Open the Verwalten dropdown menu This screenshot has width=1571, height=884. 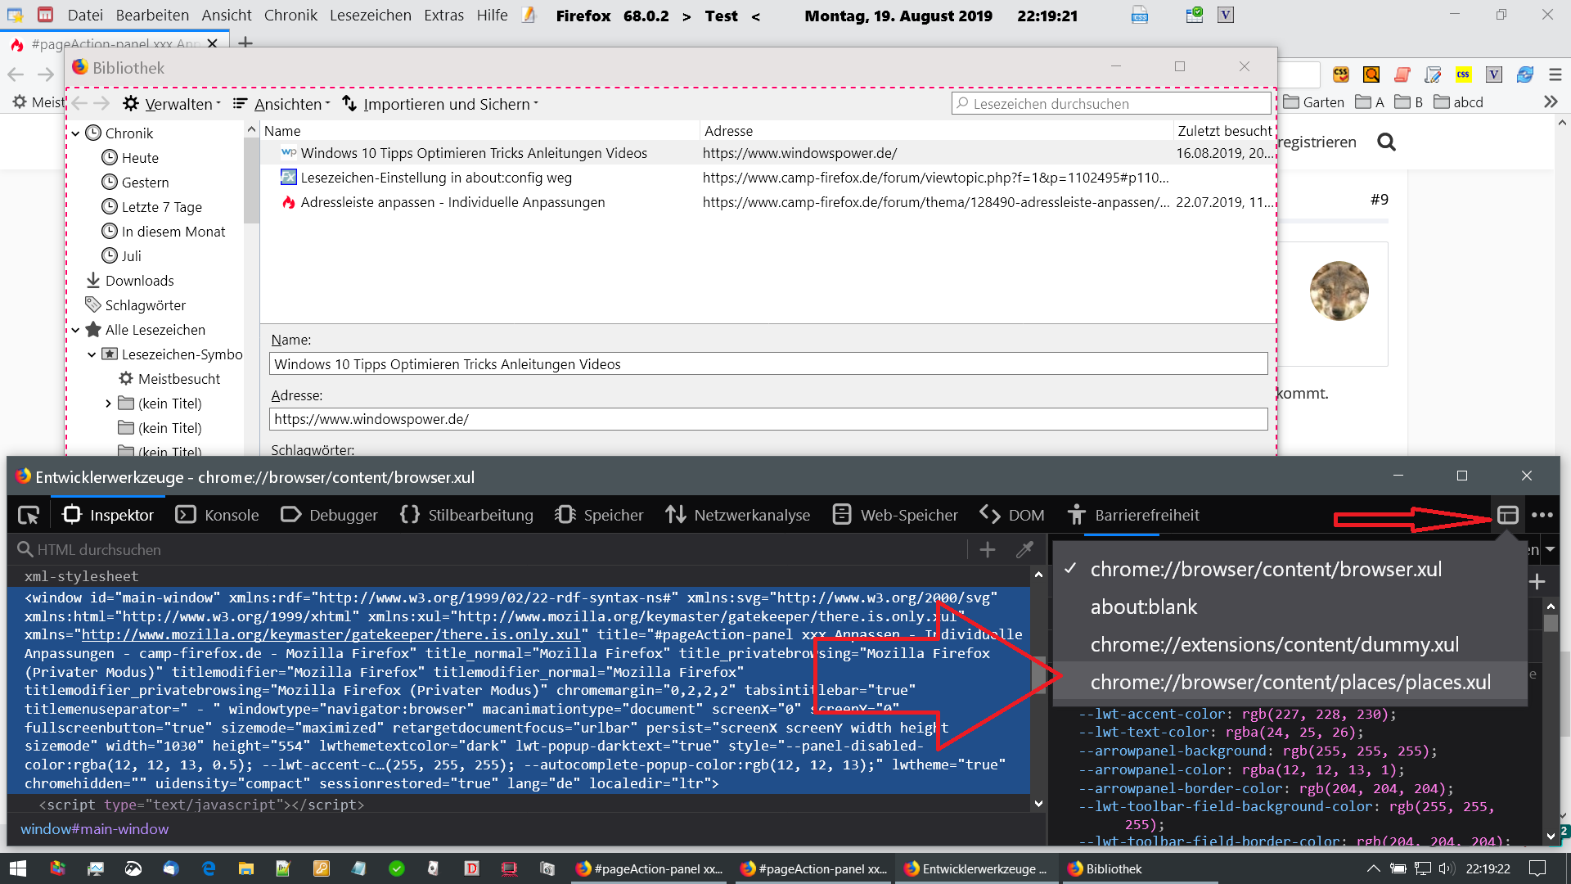(173, 104)
